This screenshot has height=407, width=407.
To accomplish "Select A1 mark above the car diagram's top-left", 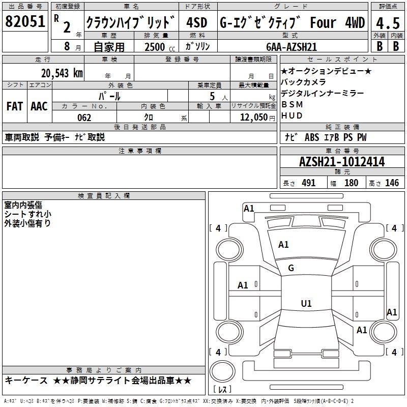I will (249, 208).
